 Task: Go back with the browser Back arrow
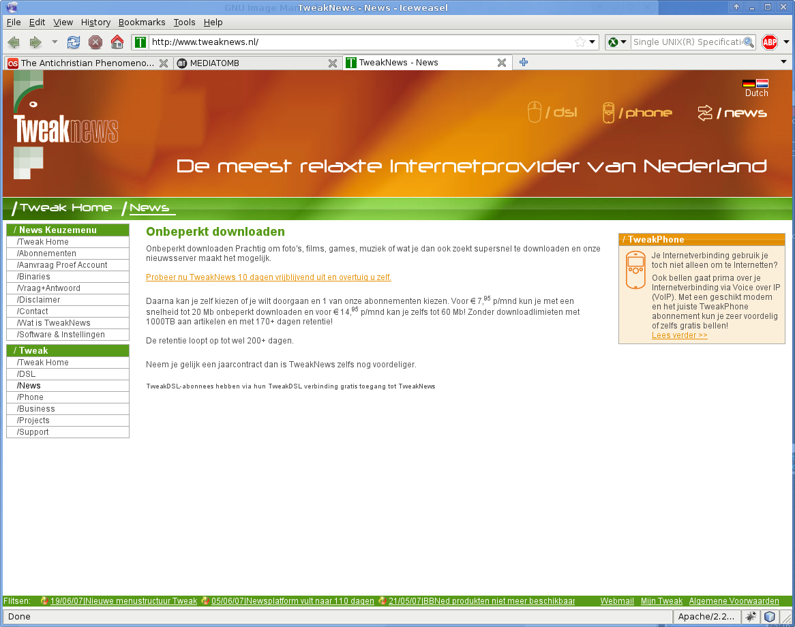click(x=14, y=42)
